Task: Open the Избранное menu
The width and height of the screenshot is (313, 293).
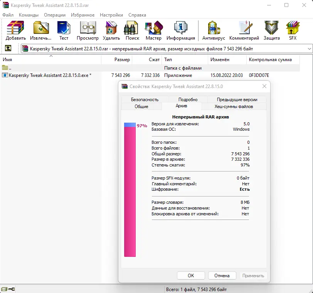Action: tap(82, 15)
